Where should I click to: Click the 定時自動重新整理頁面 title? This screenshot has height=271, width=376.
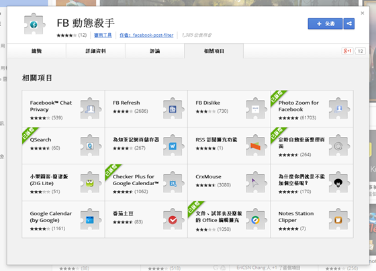301,143
